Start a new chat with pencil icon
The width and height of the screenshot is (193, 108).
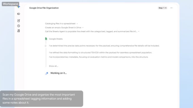pos(19,20)
